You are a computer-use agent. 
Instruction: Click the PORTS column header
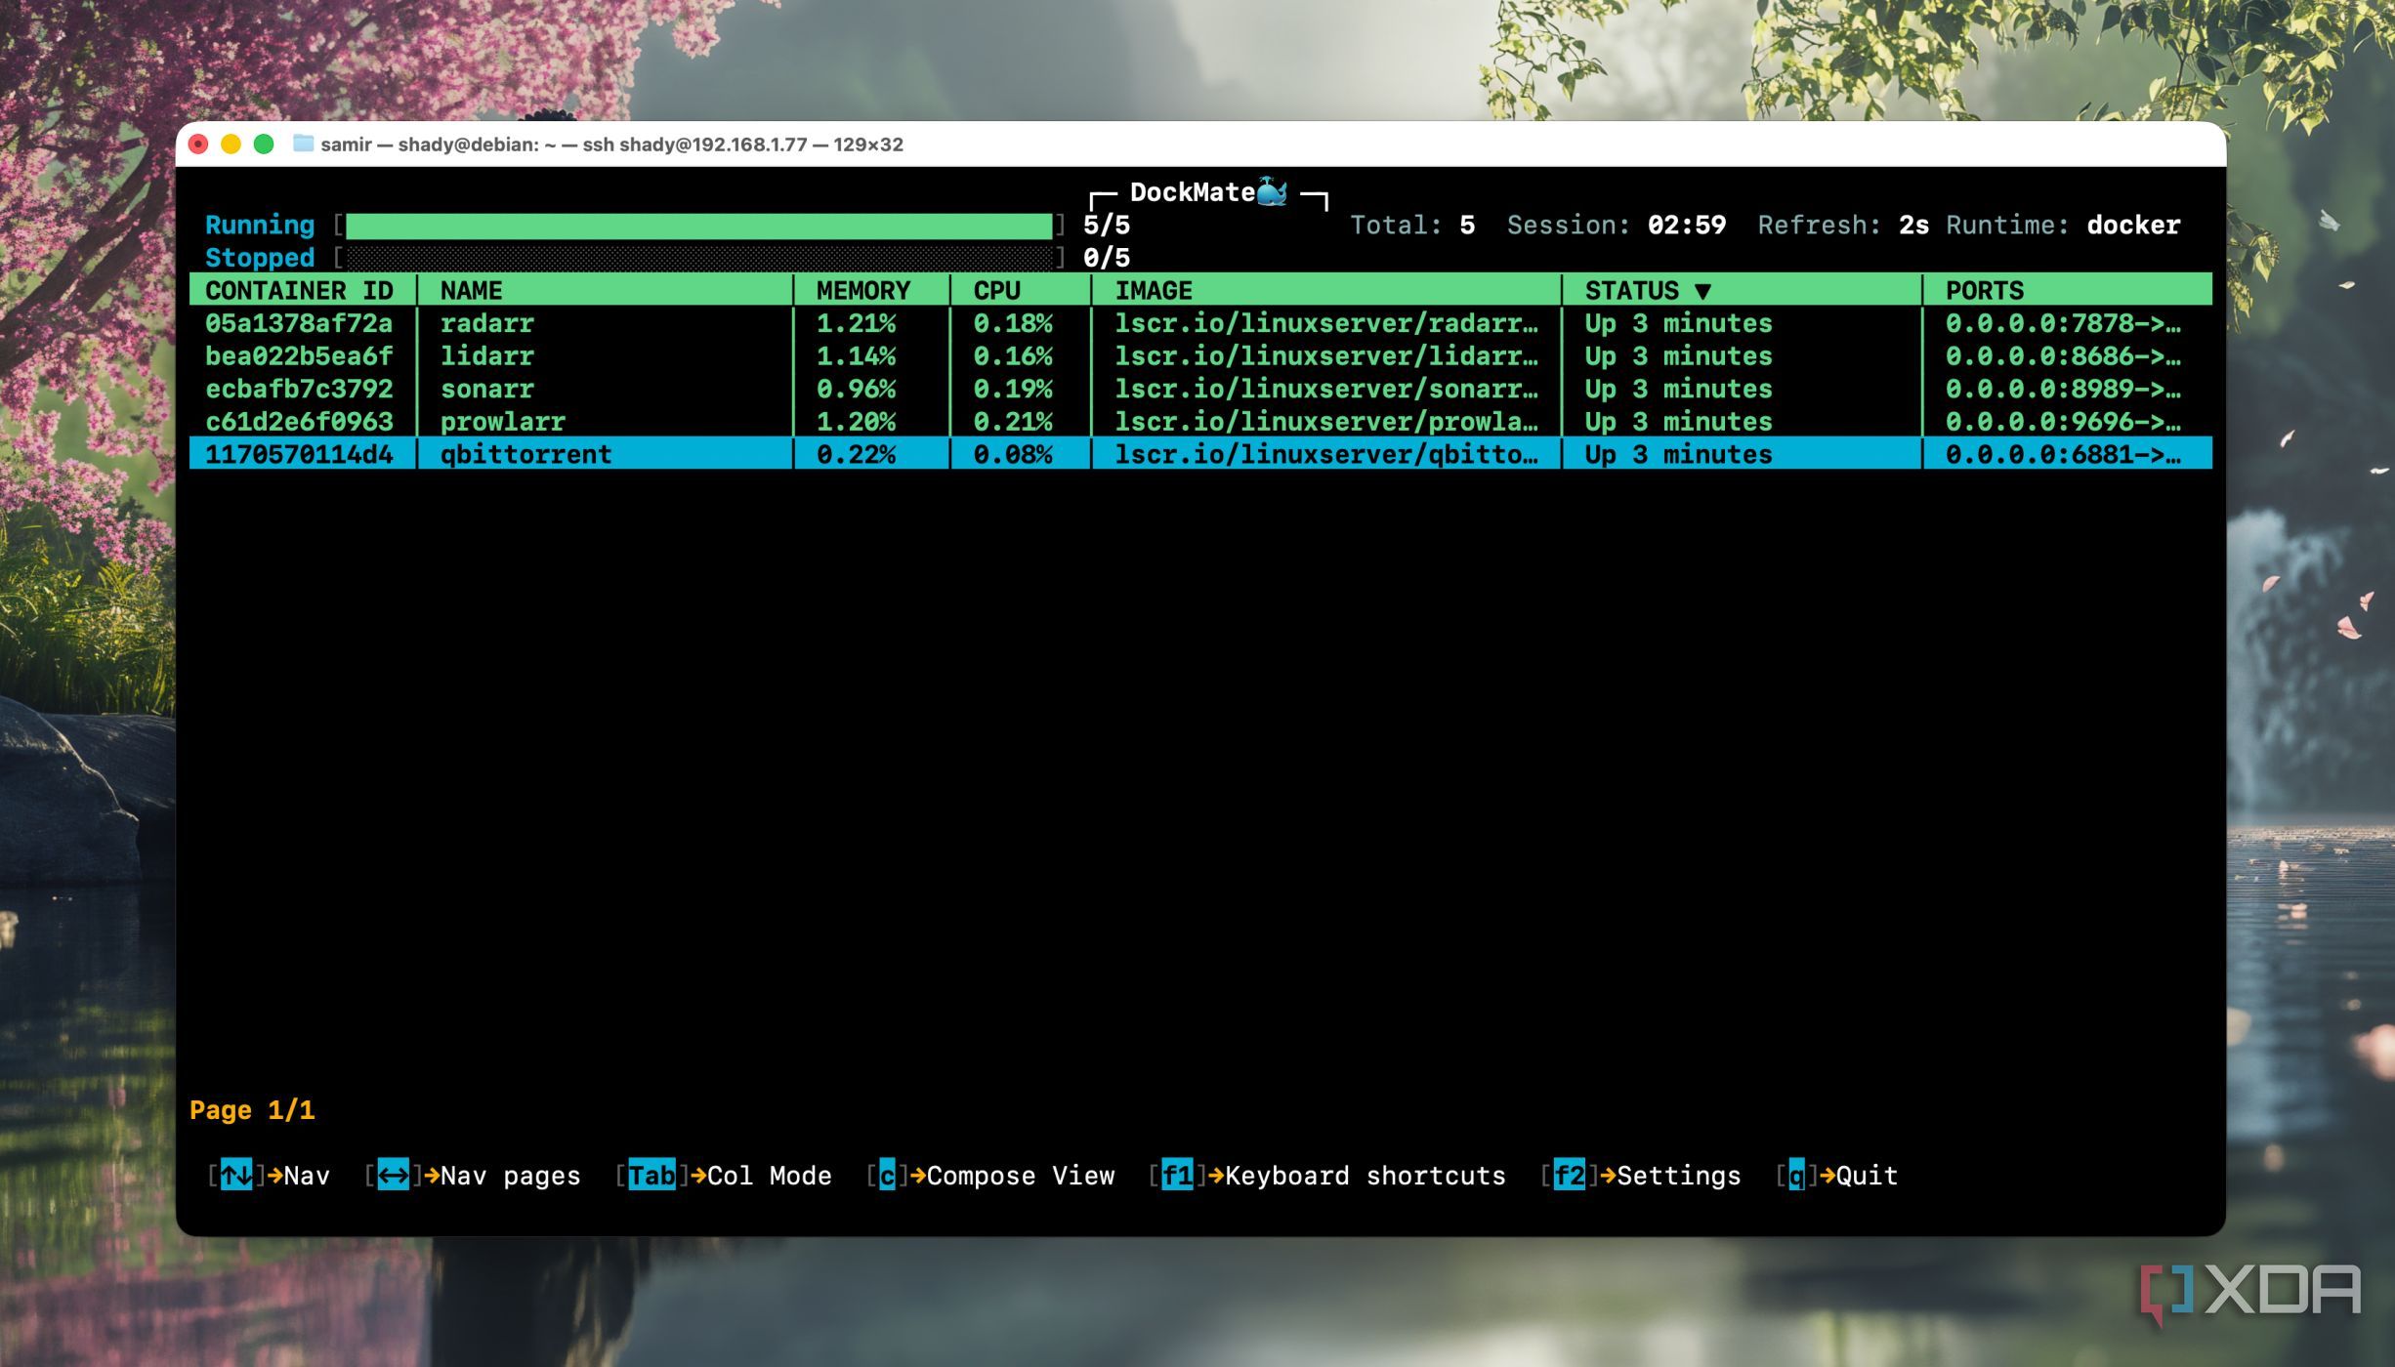tap(1984, 290)
